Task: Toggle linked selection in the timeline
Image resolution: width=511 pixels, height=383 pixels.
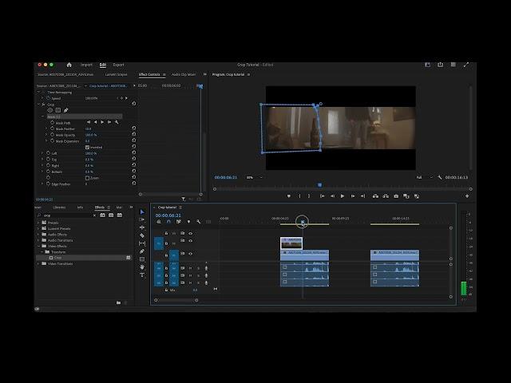Action: click(x=179, y=222)
